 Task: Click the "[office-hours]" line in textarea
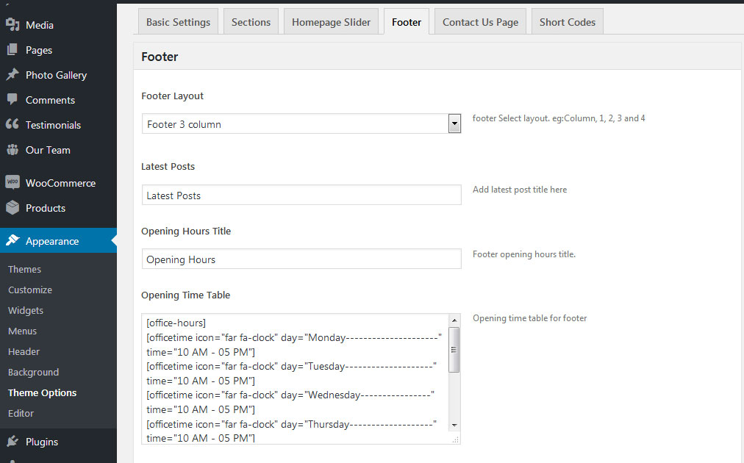[x=176, y=323]
